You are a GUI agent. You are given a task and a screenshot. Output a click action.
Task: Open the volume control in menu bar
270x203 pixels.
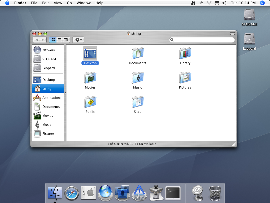click(x=224, y=3)
